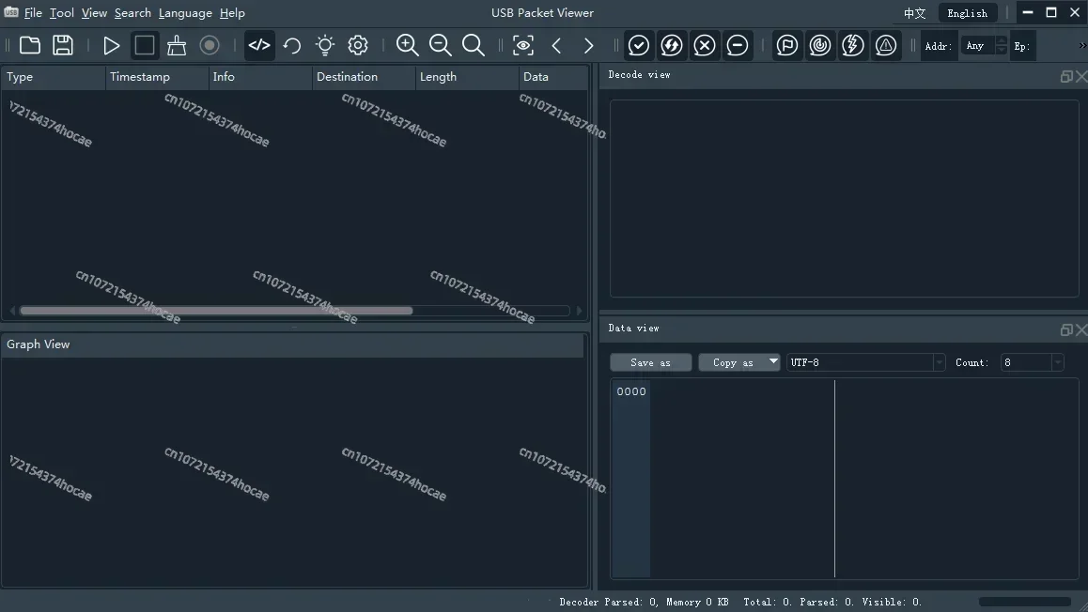Float the Decode view panel
Image resolution: width=1088 pixels, height=612 pixels.
[1066, 76]
